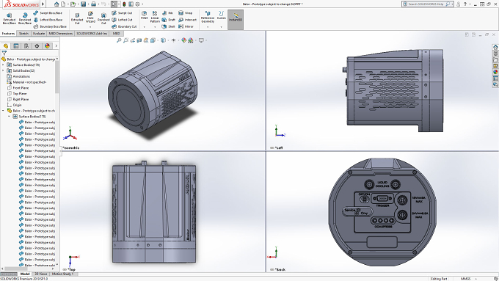Switch to the DisplayManager appearance tab
The width and height of the screenshot is (499, 281).
47,46
